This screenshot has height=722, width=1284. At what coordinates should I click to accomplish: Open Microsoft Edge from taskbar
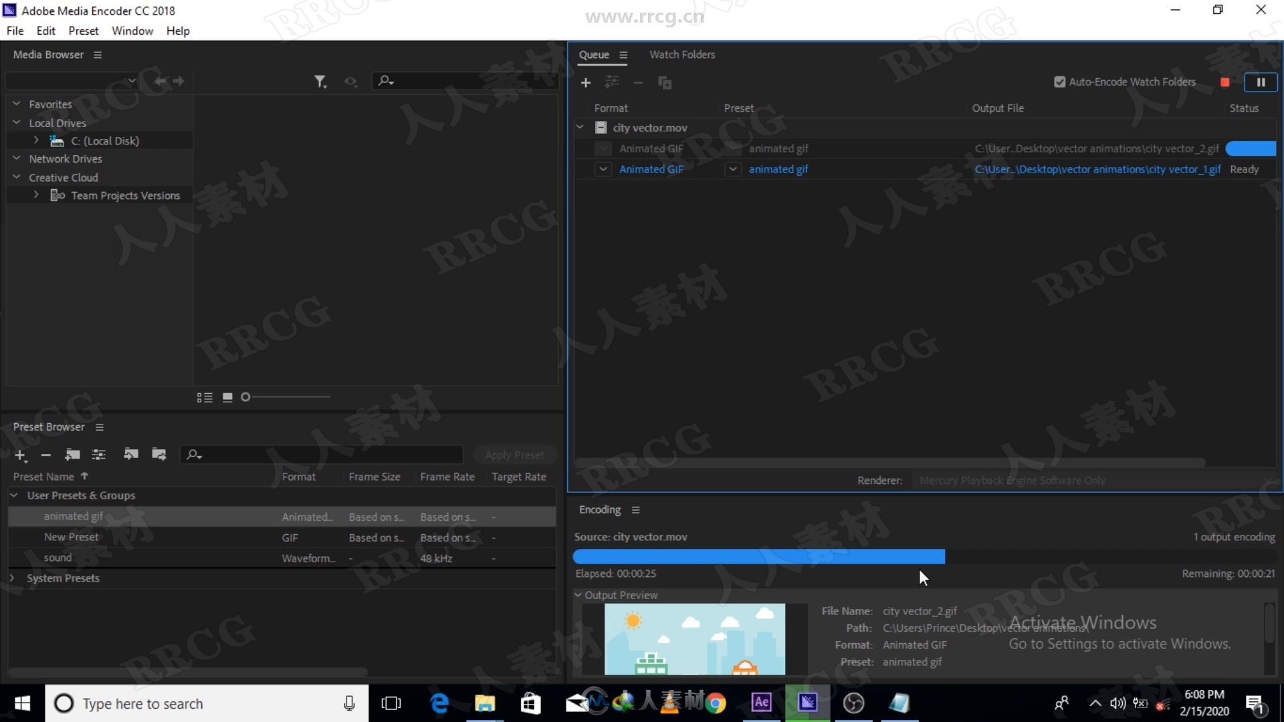click(x=439, y=703)
